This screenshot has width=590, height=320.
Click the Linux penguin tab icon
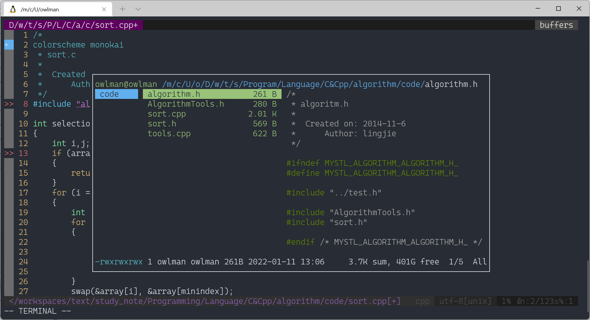click(x=13, y=9)
